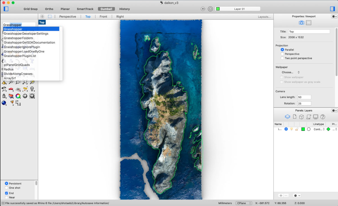The height and width of the screenshot is (206, 338).
Task: Add a new layer with plus button
Action: [x=281, y=196]
